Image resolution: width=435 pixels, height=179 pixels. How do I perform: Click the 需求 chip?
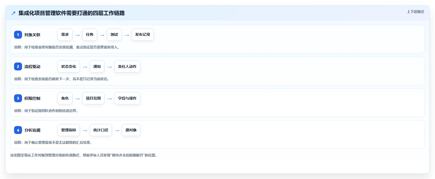point(65,35)
